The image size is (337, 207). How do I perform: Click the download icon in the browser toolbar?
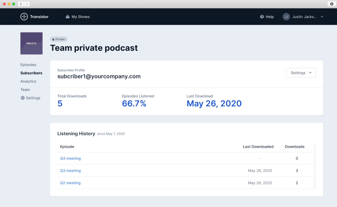[x=331, y=4]
